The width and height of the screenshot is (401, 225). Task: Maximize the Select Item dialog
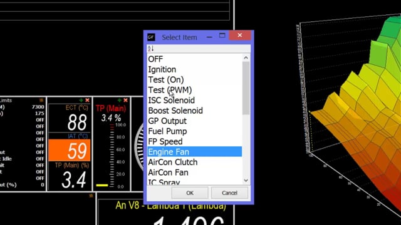tap(222, 36)
